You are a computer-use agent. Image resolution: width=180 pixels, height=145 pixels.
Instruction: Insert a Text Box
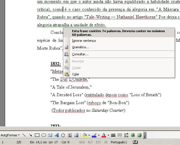[50, 135]
